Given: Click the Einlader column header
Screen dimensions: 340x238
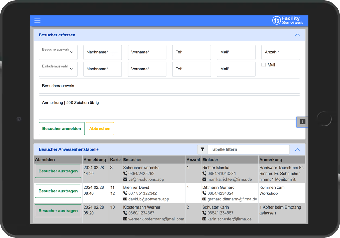Looking at the screenshot, I should click(229, 160).
